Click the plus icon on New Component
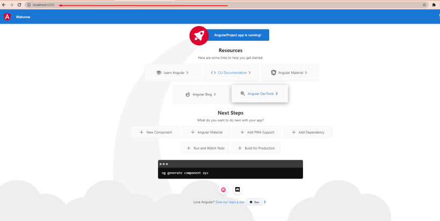Image resolution: width=440 pixels, height=221 pixels. 141,132
